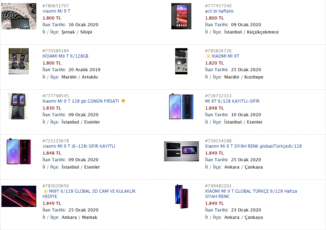Screen dimensions: 326x230
Task: Click the orange badge after GÜNÜN FIRSATI
Action: pyautogui.click(x=123, y=101)
